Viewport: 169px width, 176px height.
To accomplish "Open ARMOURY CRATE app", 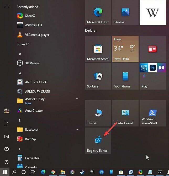I will tap(33, 91).
